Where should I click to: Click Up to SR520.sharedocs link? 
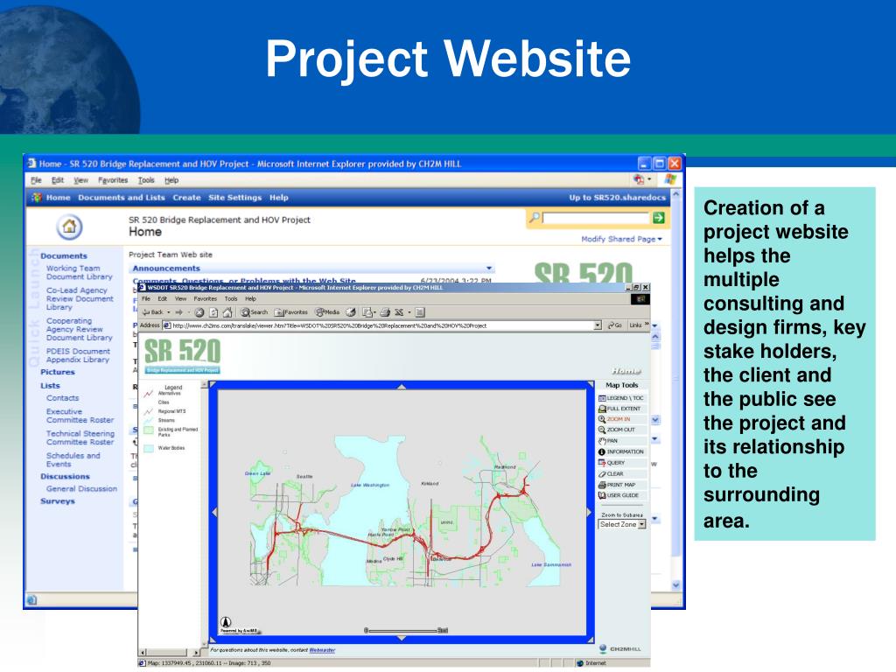click(617, 198)
